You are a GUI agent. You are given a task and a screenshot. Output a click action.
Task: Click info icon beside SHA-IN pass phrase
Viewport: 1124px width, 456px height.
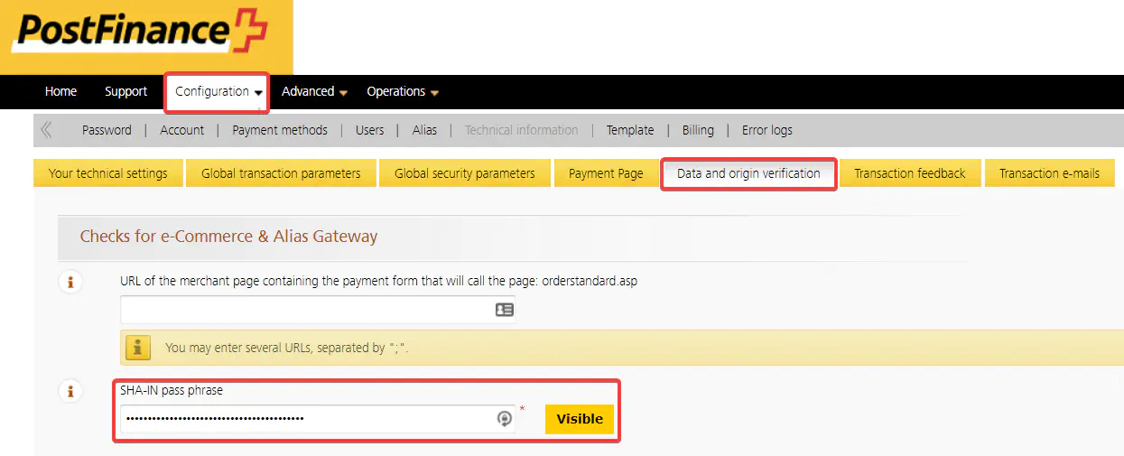(x=70, y=391)
